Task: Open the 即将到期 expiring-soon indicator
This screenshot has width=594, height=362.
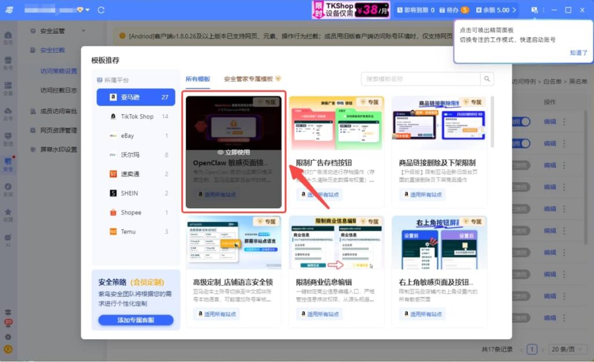Action: 415,10
